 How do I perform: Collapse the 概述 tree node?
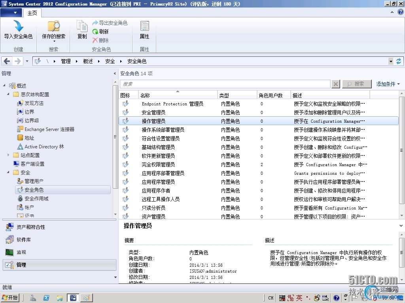click(4, 85)
